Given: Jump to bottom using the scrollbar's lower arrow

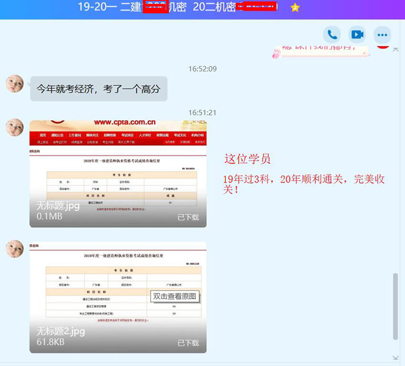Looking at the screenshot, I should tap(396, 358).
